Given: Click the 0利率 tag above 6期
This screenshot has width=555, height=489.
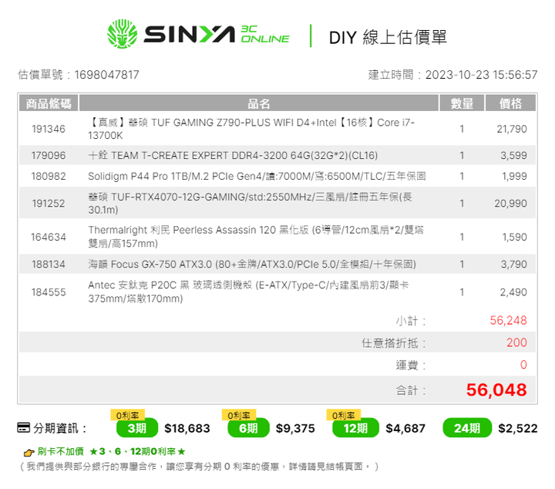Looking at the screenshot, I should pyautogui.click(x=239, y=415).
